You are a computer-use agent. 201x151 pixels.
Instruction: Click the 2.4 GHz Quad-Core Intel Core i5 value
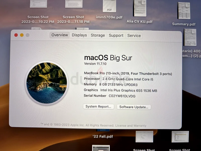click(x=128, y=79)
